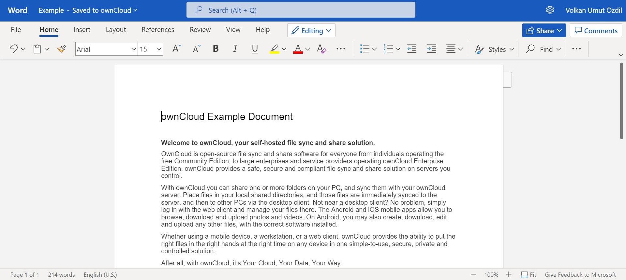Open the Styles gallery

494,49
